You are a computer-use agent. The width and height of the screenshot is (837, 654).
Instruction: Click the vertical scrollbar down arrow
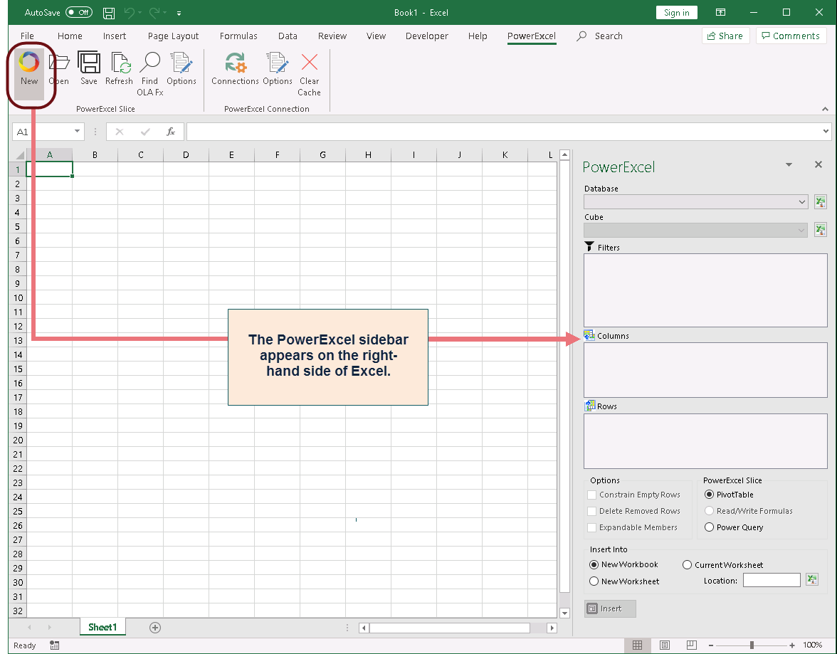(564, 613)
